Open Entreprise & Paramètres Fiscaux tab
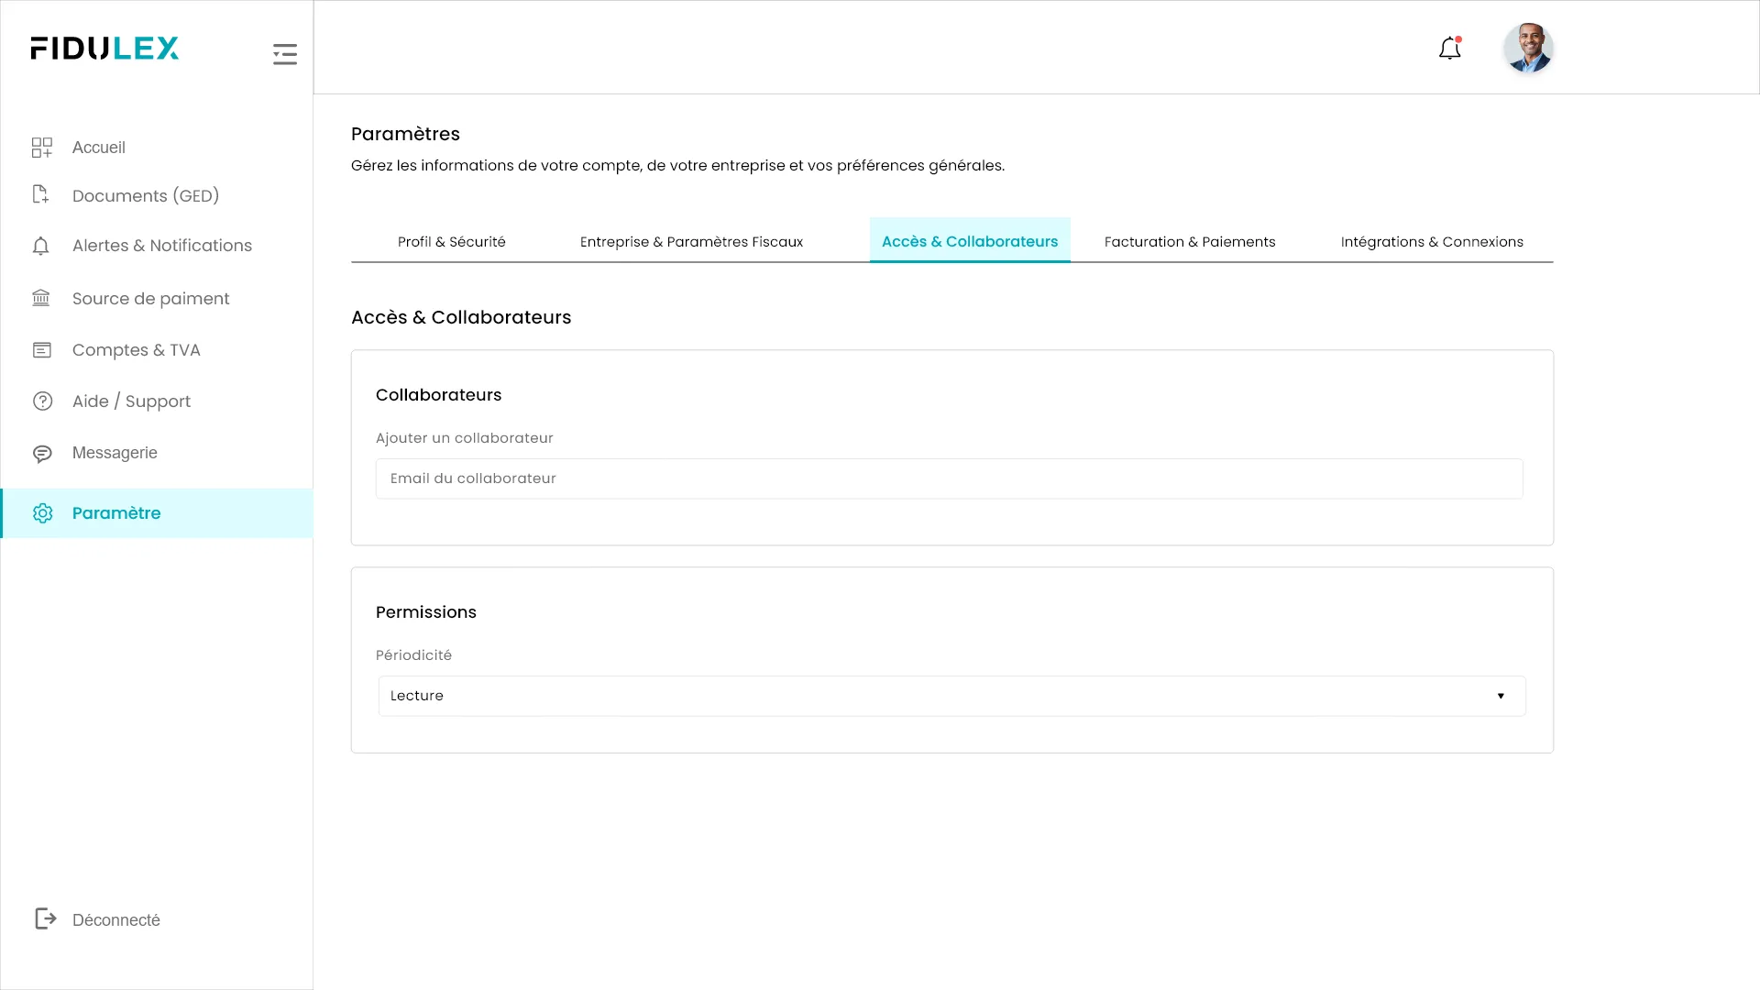 pyautogui.click(x=691, y=242)
